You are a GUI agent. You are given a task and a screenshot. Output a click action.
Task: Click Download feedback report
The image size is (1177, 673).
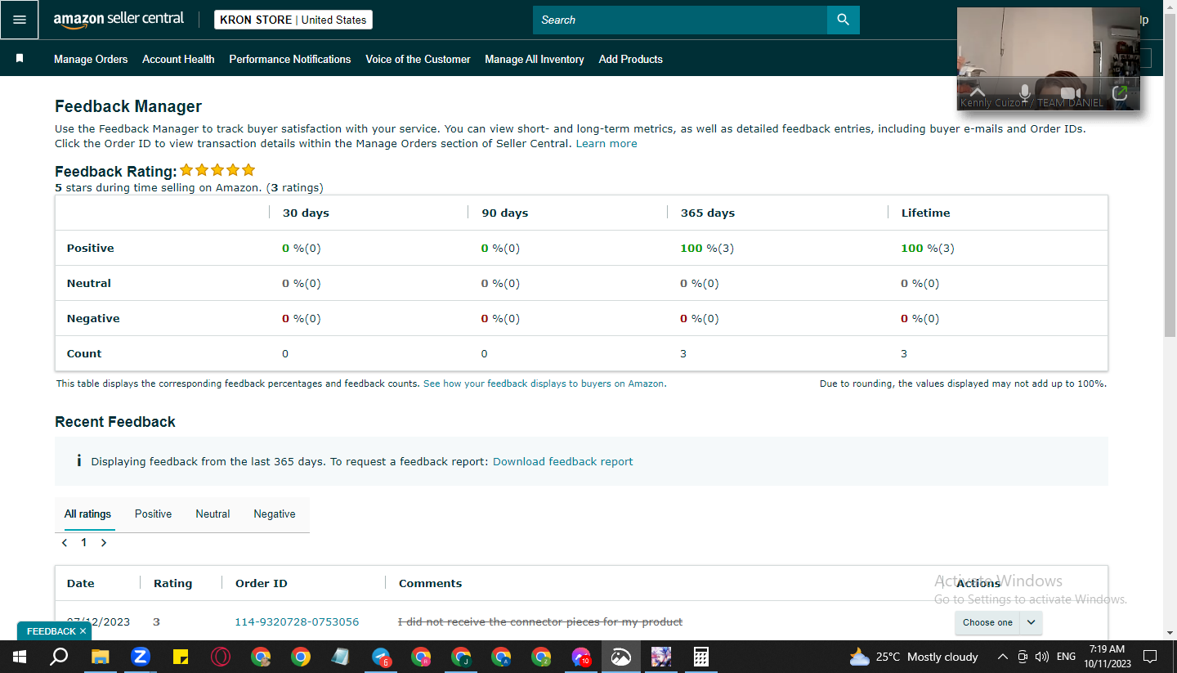562,462
